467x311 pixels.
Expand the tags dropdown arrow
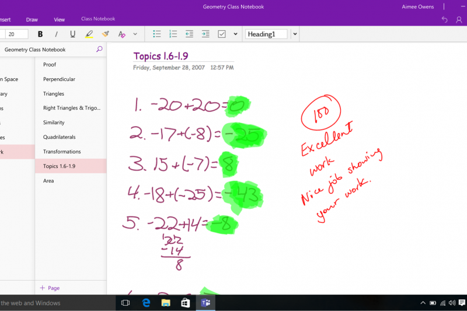[x=235, y=34]
